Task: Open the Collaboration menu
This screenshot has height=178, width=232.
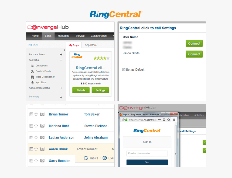Action: pos(99,36)
